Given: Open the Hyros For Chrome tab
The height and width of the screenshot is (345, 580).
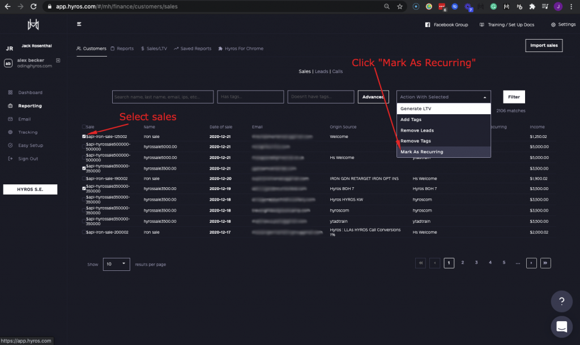Looking at the screenshot, I should pyautogui.click(x=240, y=49).
